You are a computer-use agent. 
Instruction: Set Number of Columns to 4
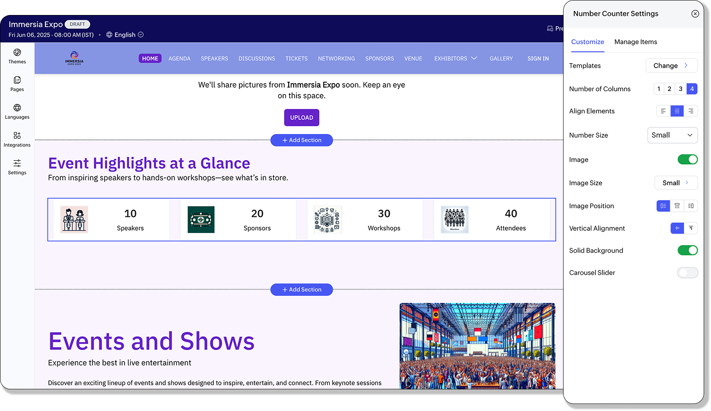pyautogui.click(x=692, y=89)
